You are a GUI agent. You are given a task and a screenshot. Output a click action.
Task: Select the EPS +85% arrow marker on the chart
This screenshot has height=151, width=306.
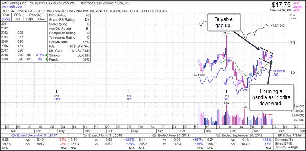click(227, 91)
